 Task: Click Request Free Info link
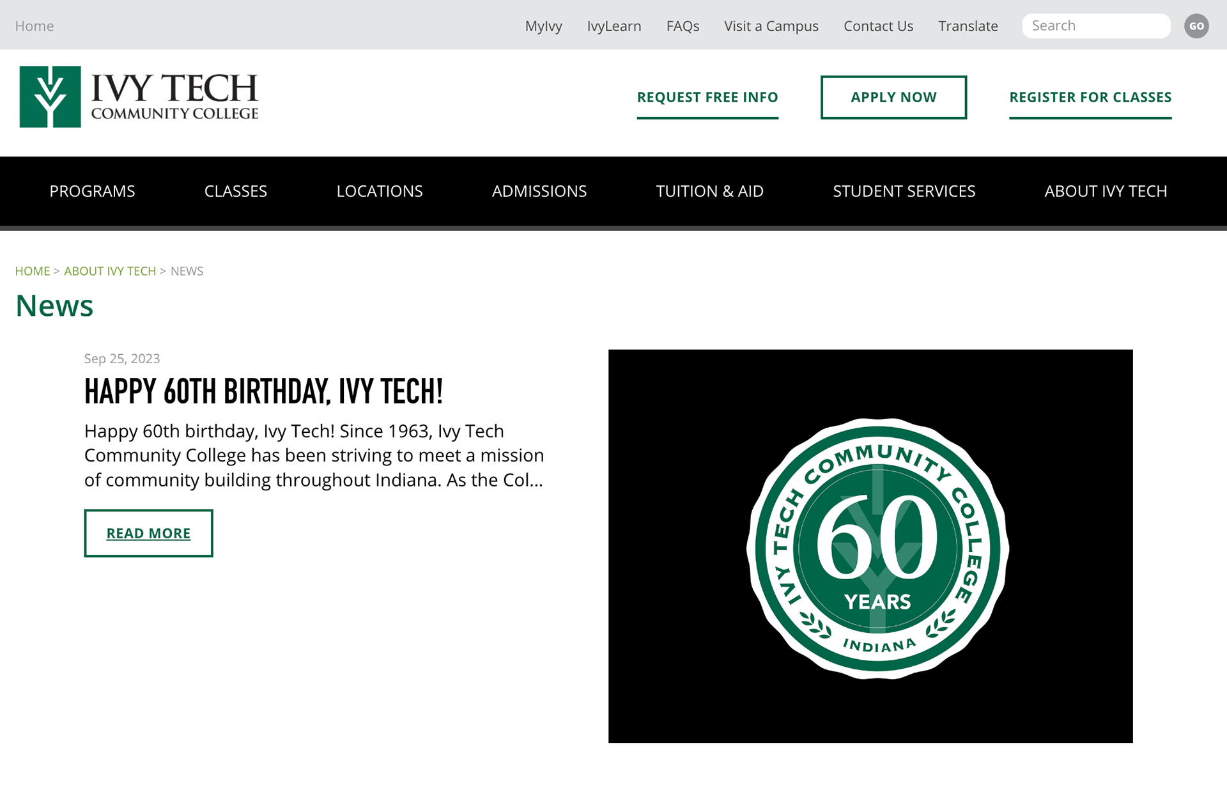click(707, 97)
